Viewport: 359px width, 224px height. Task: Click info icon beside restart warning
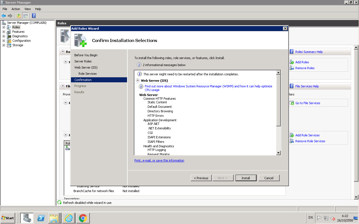tap(139, 74)
